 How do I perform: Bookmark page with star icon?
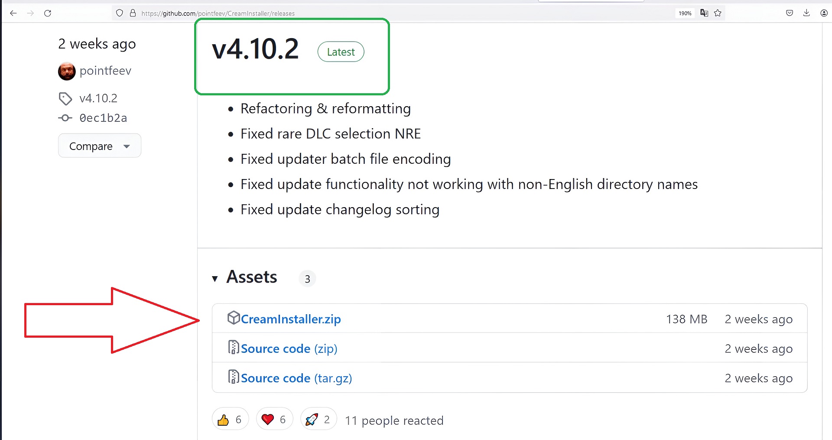pyautogui.click(x=718, y=13)
